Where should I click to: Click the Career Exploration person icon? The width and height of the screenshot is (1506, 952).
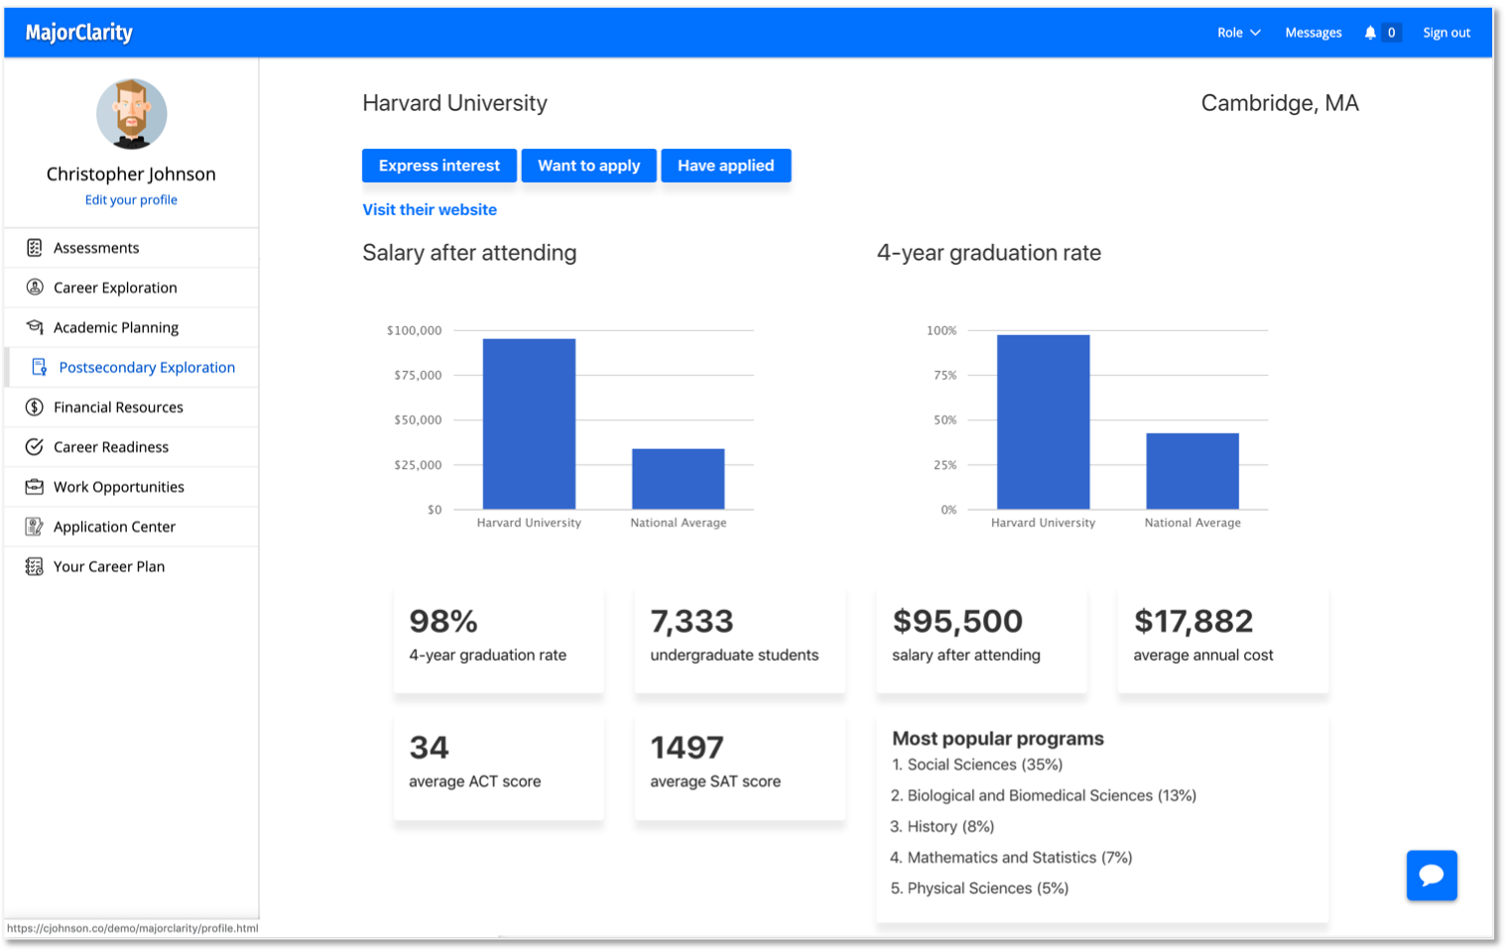(x=35, y=288)
